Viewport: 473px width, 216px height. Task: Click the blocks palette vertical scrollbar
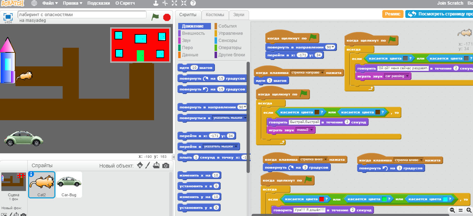[x=248, y=117]
